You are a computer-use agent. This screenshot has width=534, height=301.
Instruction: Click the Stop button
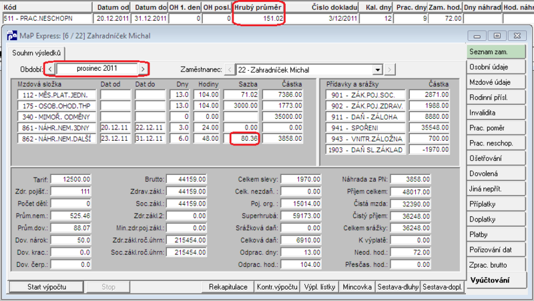[108, 287]
